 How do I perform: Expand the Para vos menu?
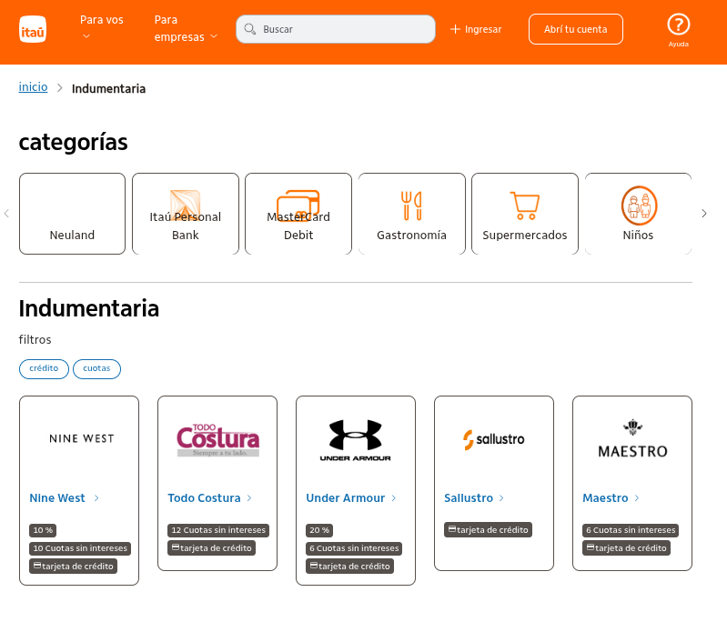tap(101, 27)
